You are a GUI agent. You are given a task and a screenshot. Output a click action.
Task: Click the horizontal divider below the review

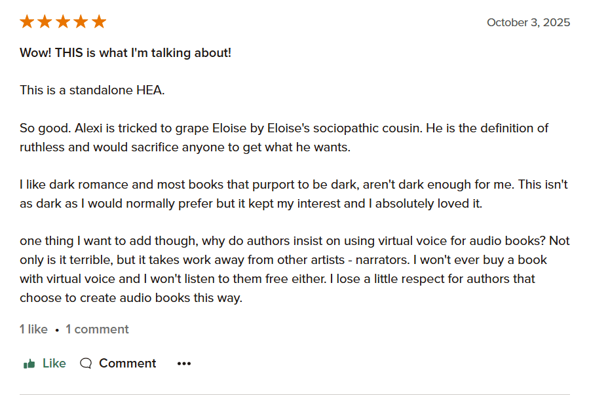[x=295, y=394]
